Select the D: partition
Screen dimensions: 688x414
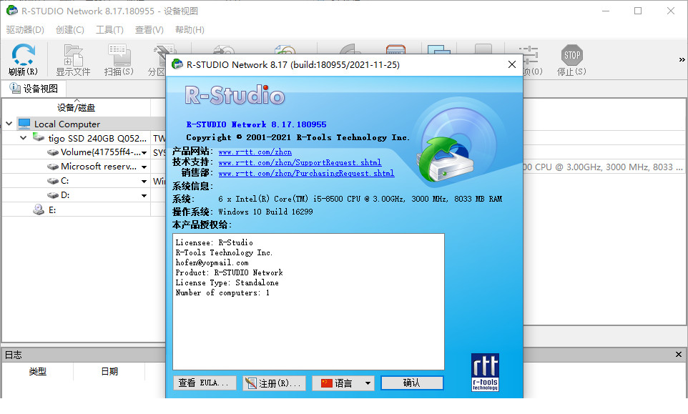point(65,195)
